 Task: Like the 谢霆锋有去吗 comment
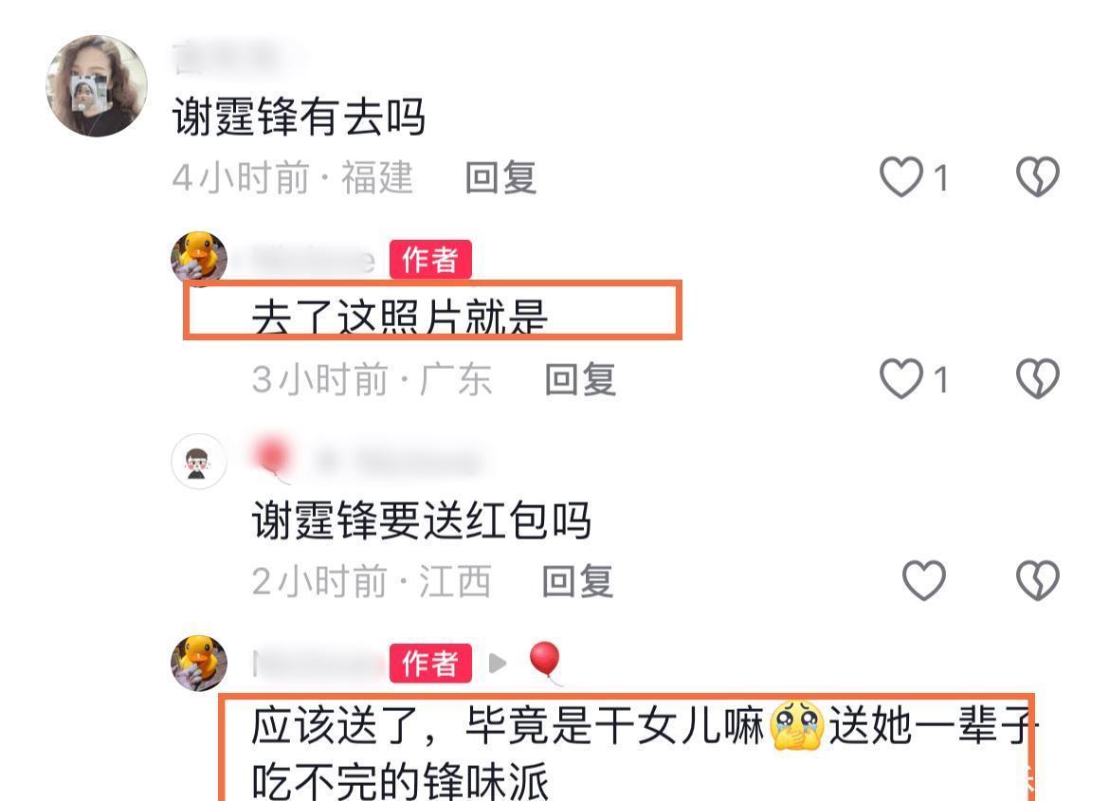click(x=901, y=176)
